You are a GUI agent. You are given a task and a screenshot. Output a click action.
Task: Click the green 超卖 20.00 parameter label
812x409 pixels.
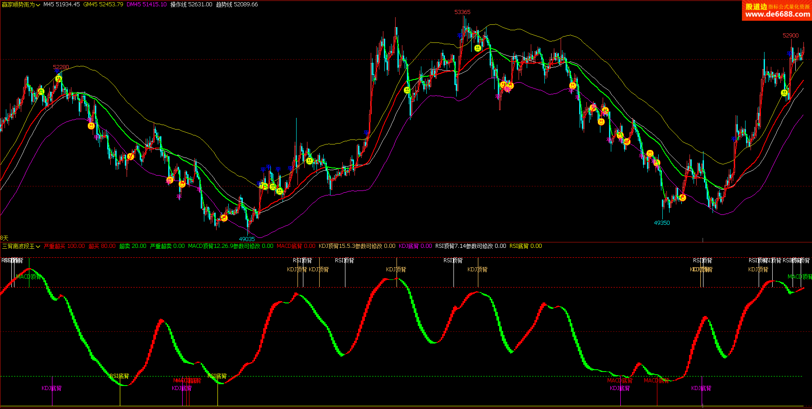pyautogui.click(x=132, y=246)
